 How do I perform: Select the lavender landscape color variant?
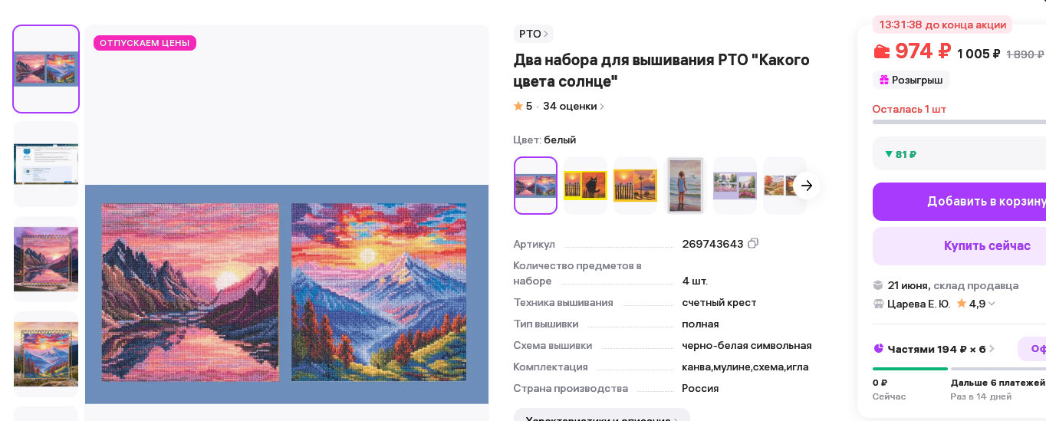point(735,186)
